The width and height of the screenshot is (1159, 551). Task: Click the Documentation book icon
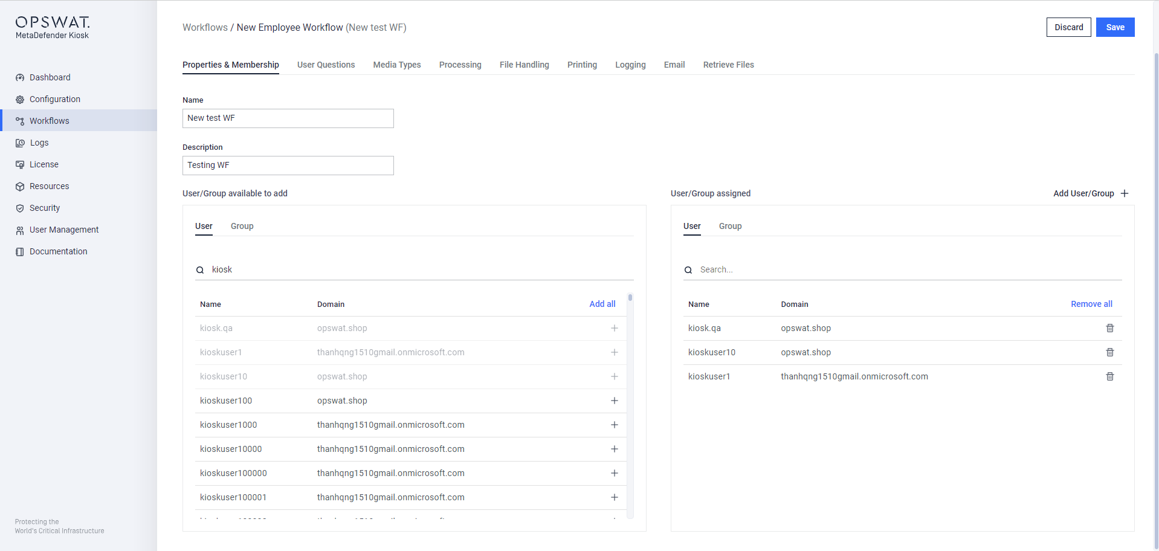point(20,252)
